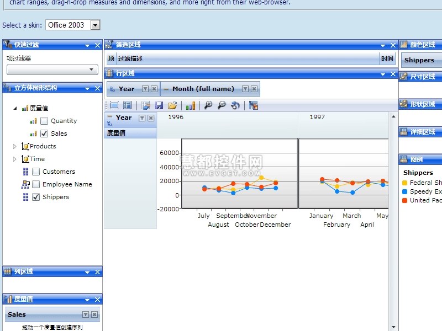This screenshot has width=442, height=331.
Task: Collapse Year level via minus icon in chart header
Action: coord(109,116)
